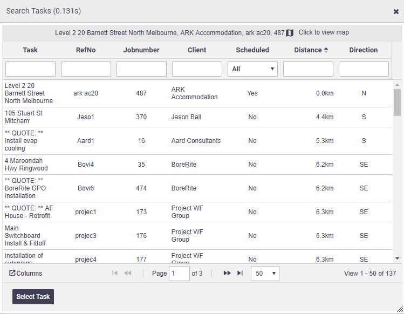Click scroll-up arrow of table scrollbar

[x=397, y=85]
